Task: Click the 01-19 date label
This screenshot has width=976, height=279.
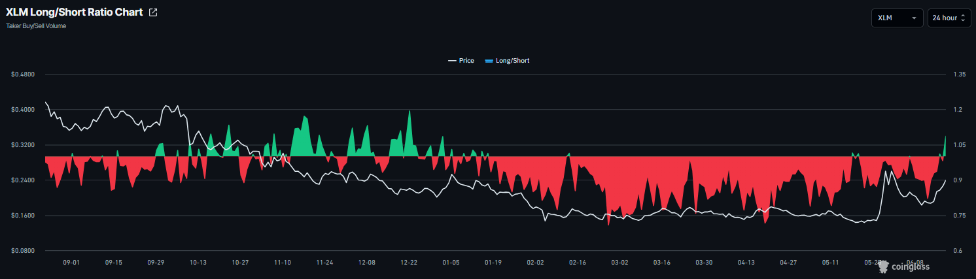Action: [x=493, y=263]
